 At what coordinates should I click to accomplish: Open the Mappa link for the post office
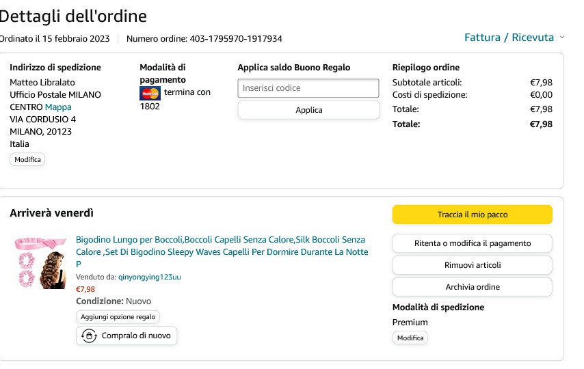tap(58, 107)
